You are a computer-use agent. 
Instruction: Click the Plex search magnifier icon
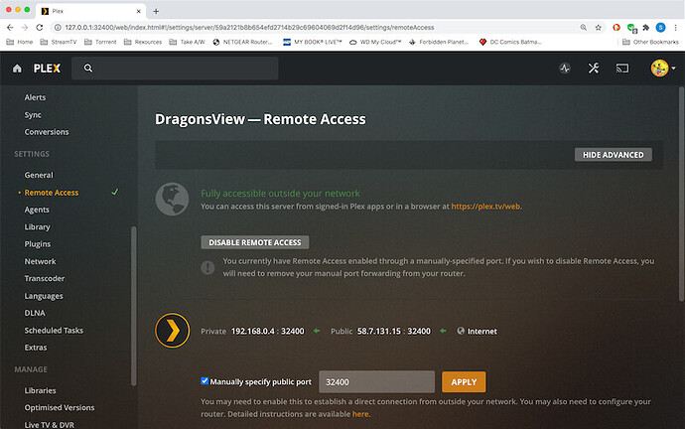88,69
